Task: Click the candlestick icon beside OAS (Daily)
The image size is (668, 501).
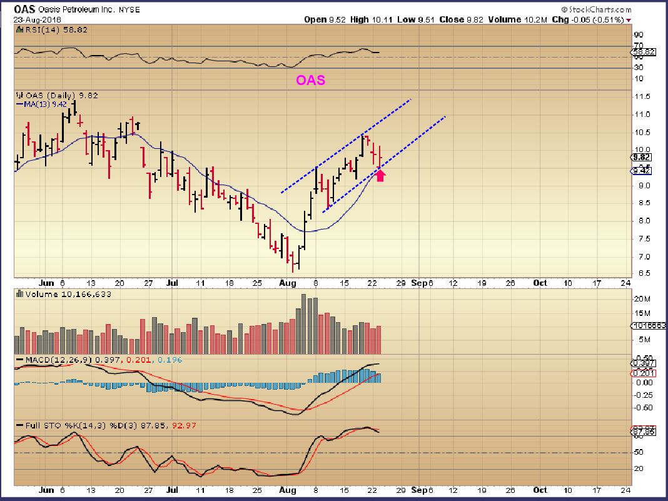Action: click(20, 96)
